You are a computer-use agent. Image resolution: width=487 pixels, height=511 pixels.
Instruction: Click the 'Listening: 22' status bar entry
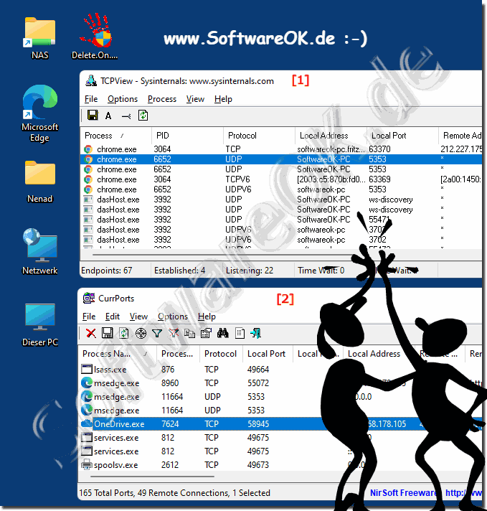(250, 271)
